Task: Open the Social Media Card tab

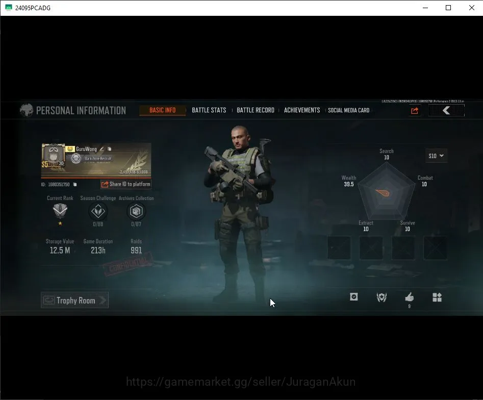Action: click(348, 110)
